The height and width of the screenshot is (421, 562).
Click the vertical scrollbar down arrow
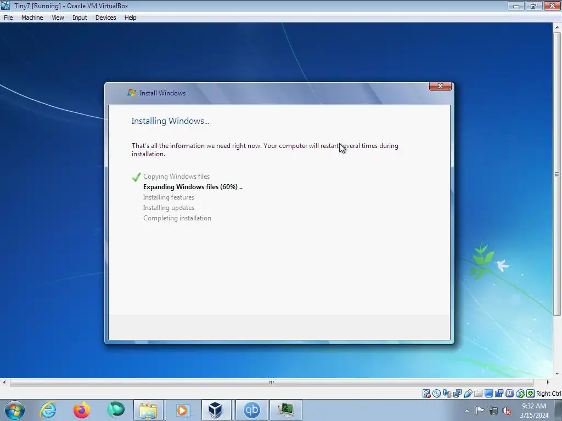click(557, 374)
